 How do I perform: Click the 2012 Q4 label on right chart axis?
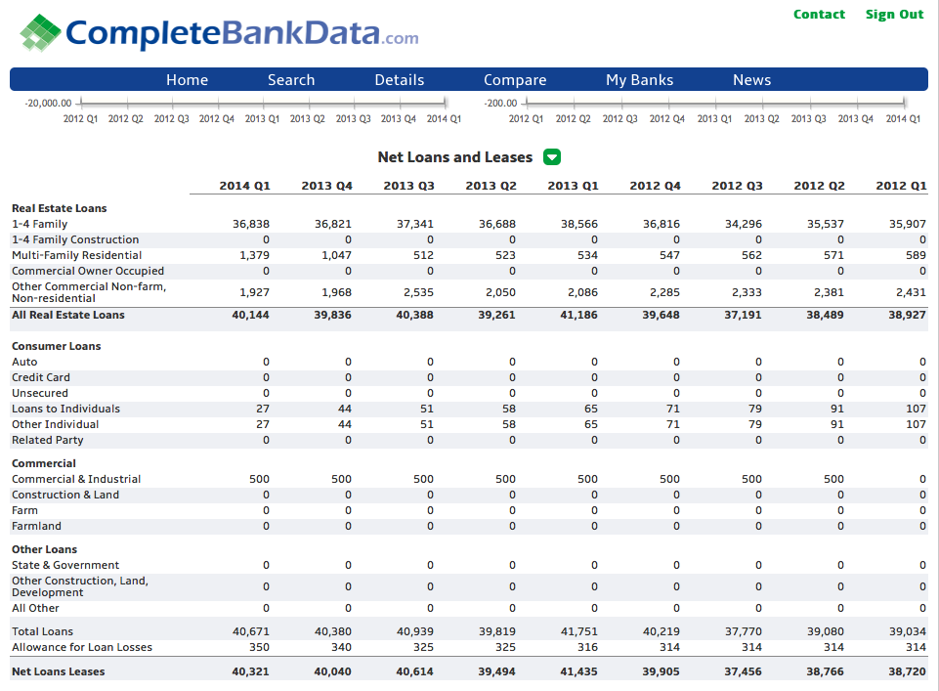tap(667, 118)
